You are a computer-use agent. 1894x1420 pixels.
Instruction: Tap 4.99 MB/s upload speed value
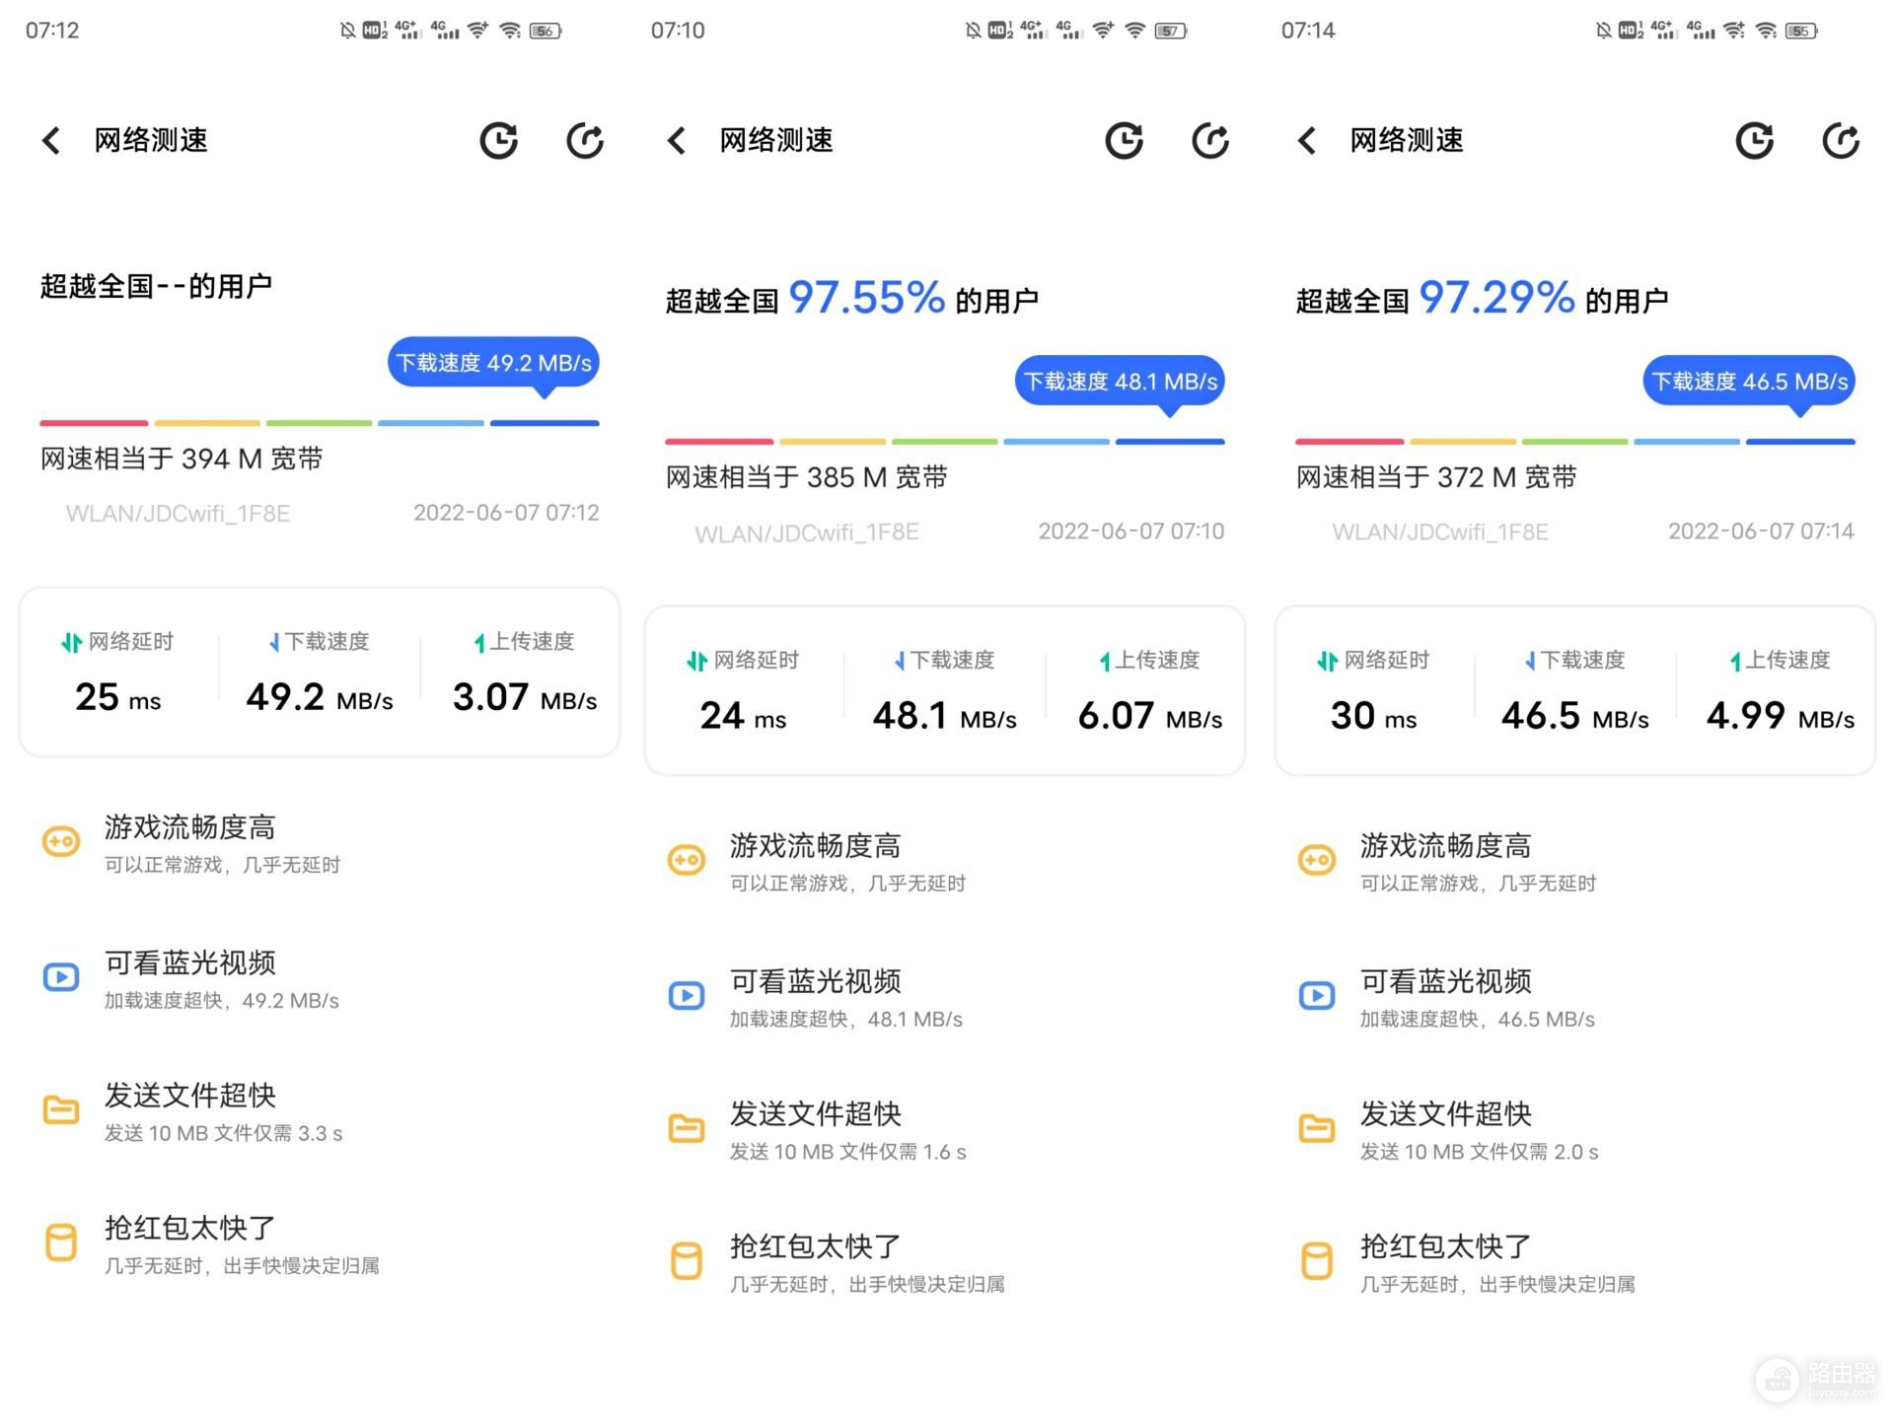click(x=1781, y=716)
